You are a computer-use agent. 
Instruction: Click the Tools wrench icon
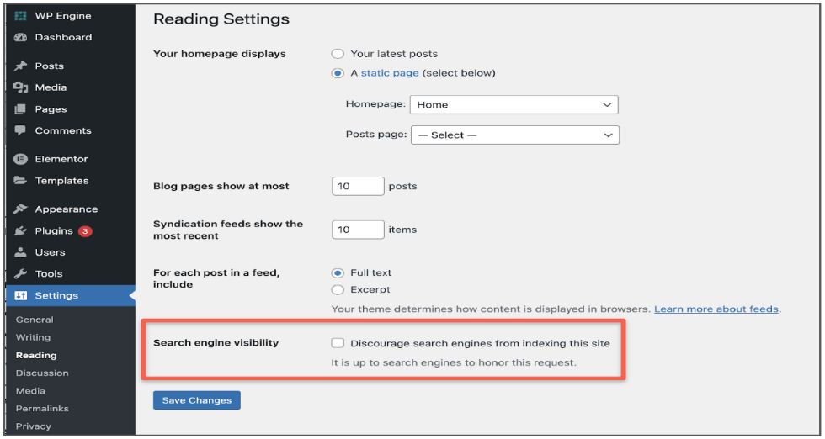20,274
